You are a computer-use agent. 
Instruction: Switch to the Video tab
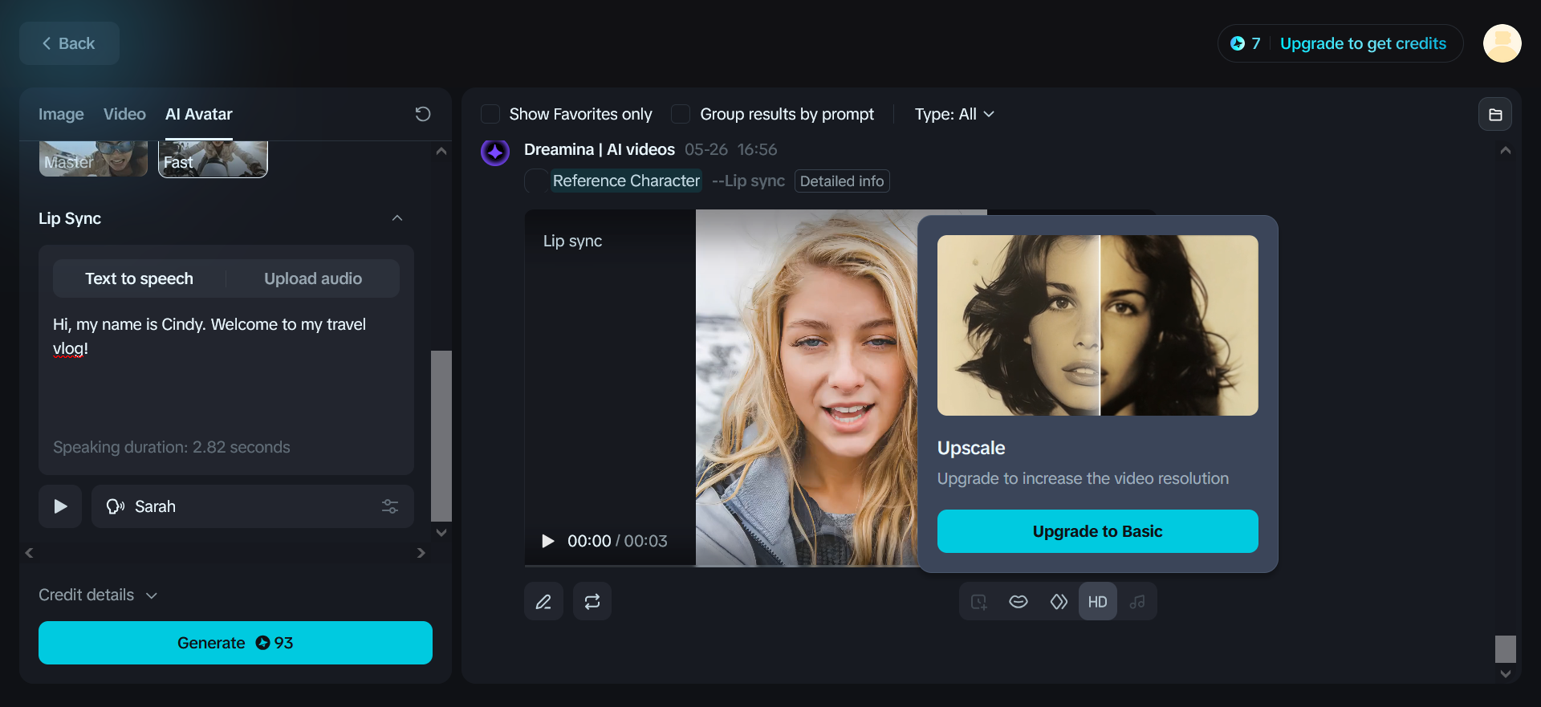tap(124, 114)
